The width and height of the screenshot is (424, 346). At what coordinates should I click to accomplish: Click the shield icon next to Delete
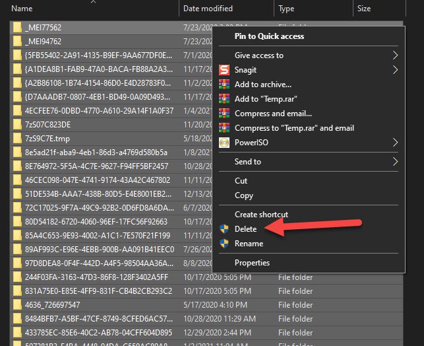pos(224,229)
